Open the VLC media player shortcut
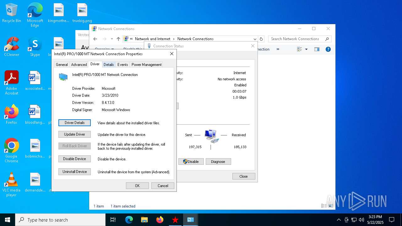 [12, 185]
